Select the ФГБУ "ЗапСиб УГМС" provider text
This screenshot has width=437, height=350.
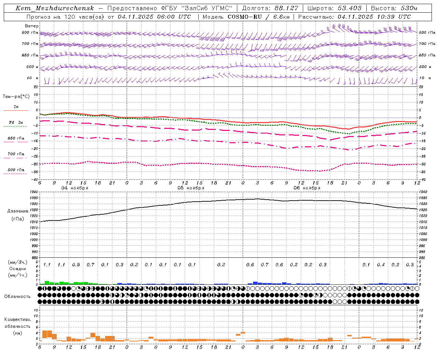tap(197, 8)
